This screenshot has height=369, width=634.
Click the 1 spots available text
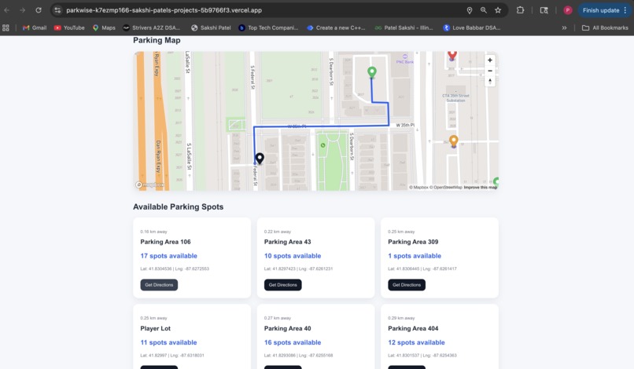pyautogui.click(x=415, y=256)
